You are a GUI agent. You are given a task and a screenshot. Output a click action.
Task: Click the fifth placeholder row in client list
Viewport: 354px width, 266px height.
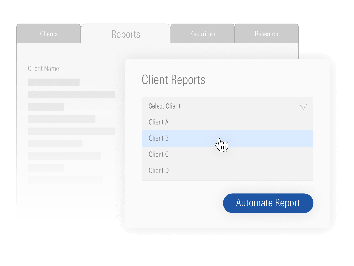point(71,131)
